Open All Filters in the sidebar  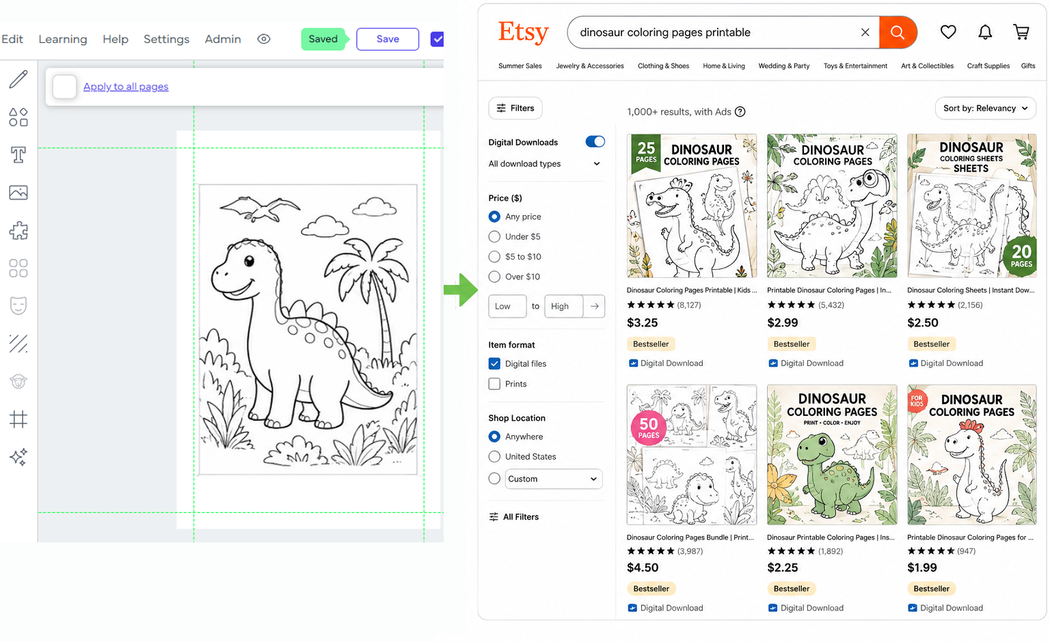[x=514, y=517]
